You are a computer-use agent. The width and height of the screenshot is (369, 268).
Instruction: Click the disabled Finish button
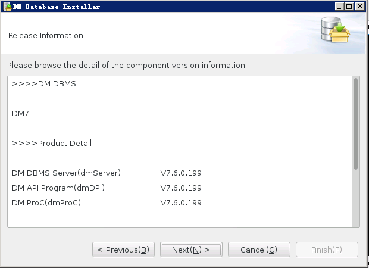[x=327, y=250]
